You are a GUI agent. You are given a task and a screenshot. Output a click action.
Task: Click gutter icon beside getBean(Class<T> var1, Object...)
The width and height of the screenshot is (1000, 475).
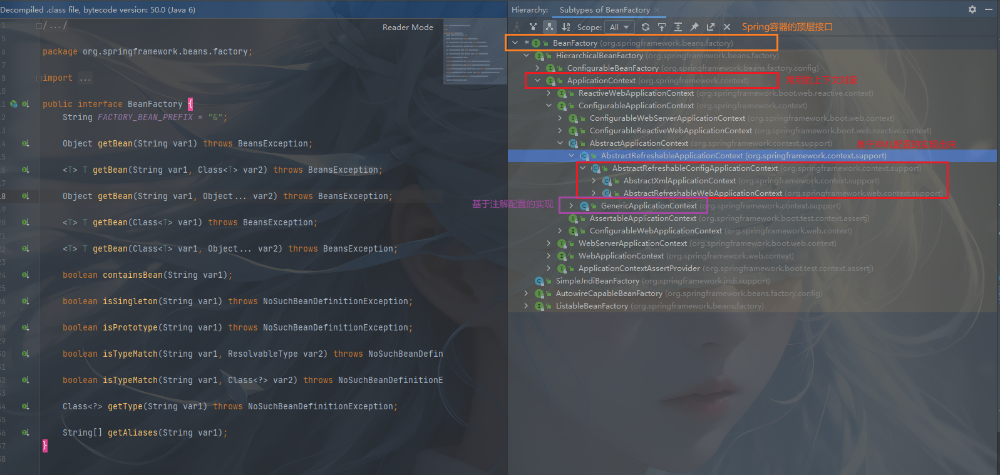click(26, 248)
